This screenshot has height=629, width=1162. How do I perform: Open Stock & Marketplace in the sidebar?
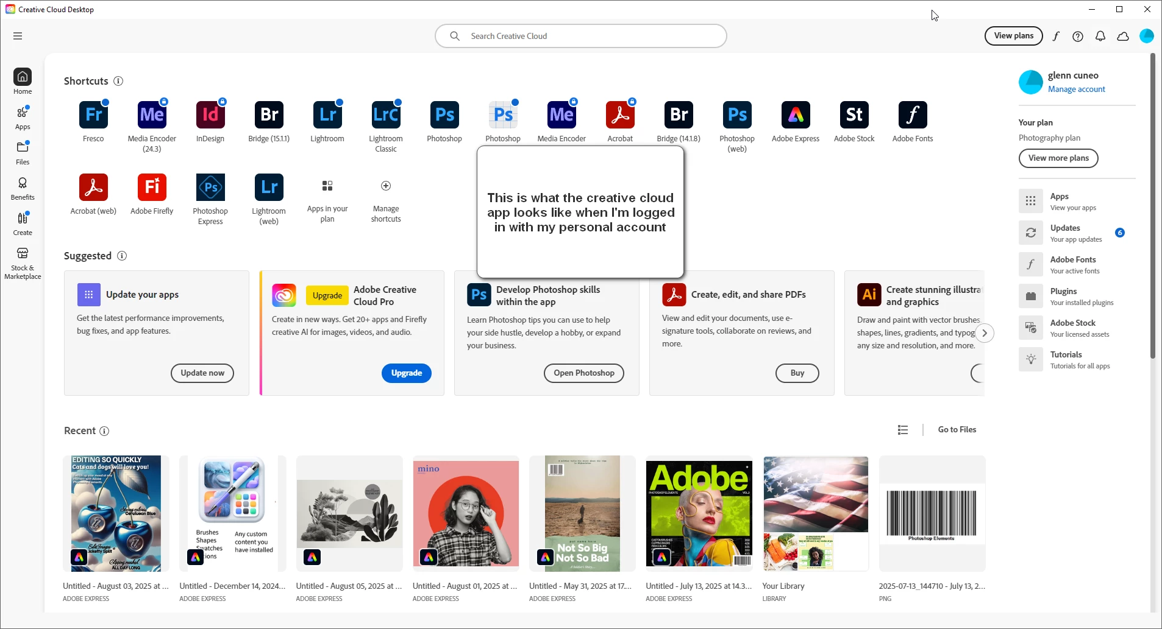(x=23, y=263)
